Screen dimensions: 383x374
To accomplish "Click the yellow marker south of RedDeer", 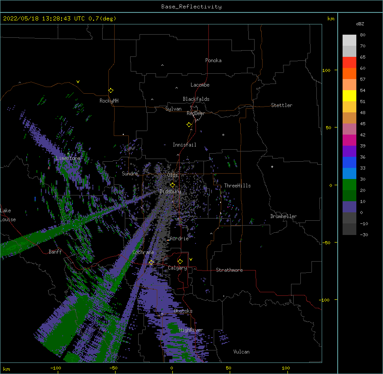I will 189,124.
